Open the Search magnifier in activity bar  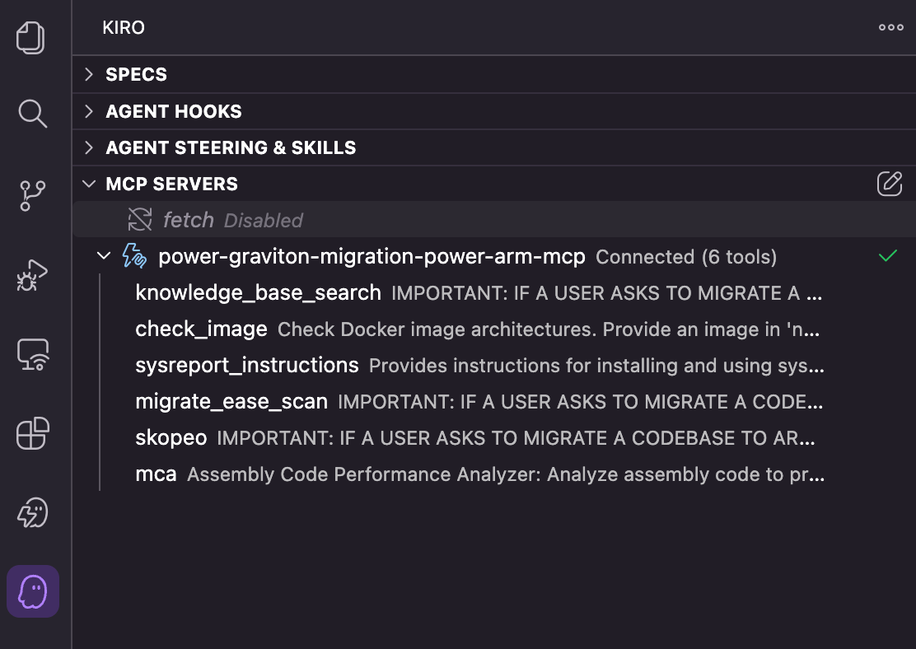(x=33, y=114)
